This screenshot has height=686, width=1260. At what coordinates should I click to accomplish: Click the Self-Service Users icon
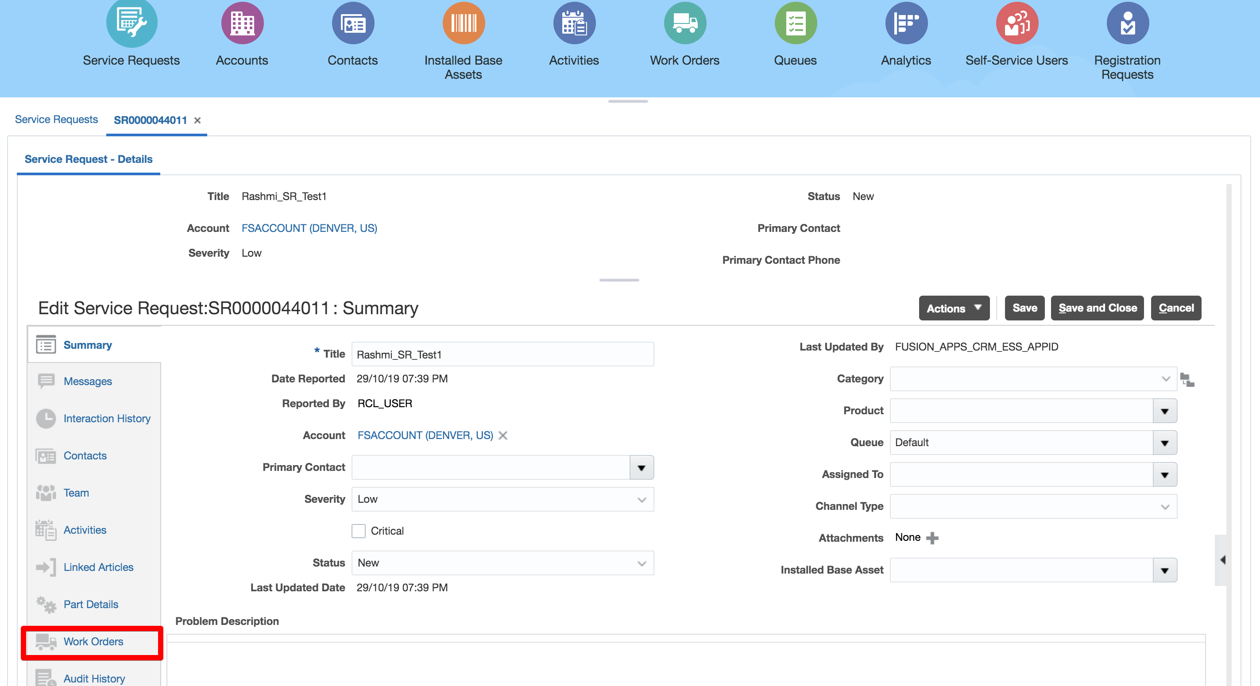click(x=1017, y=23)
